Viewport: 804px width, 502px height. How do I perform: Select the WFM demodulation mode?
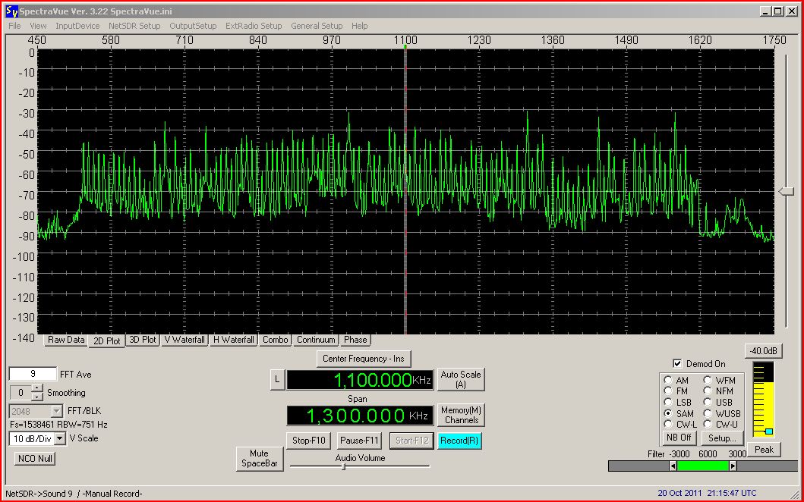[x=708, y=381]
